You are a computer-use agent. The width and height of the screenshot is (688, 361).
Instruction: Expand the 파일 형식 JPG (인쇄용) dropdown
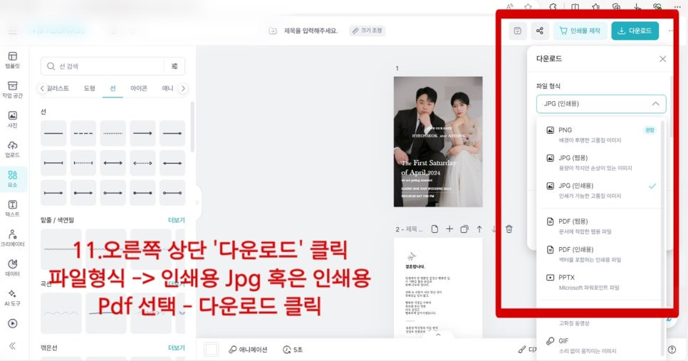(x=601, y=104)
